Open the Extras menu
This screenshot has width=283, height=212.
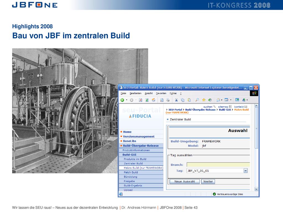(x=173, y=93)
